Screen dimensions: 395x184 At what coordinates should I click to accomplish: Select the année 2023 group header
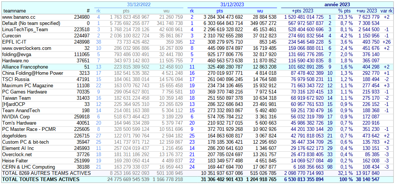(x=337, y=5)
